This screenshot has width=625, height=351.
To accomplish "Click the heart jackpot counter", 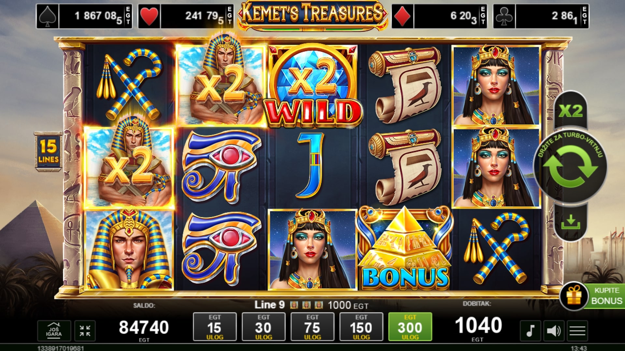I will 186,16.
